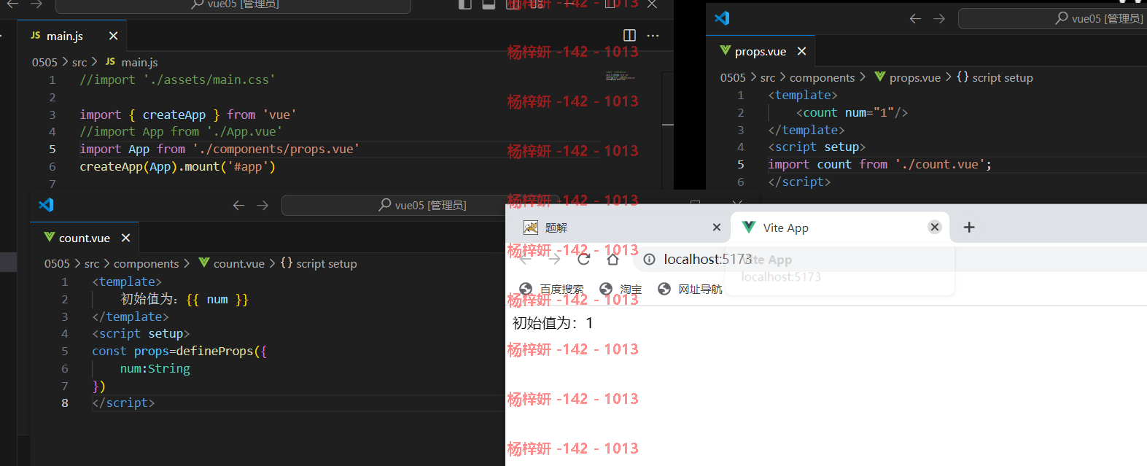The image size is (1147, 466).
Task: Go back using arrow in count.vue window
Action: coord(238,206)
